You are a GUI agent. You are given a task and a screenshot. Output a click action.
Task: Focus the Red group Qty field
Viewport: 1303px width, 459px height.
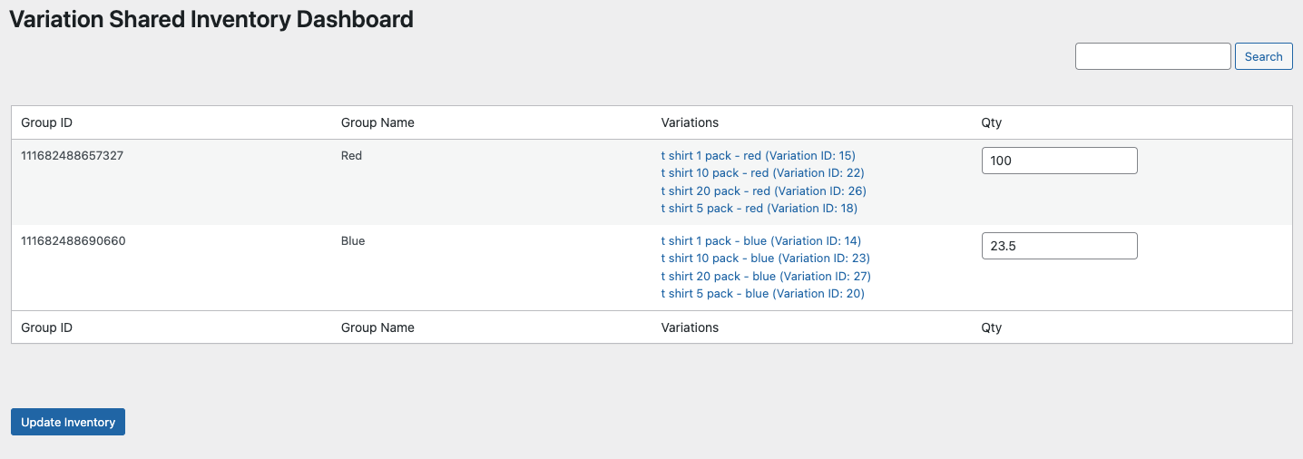click(x=1059, y=161)
